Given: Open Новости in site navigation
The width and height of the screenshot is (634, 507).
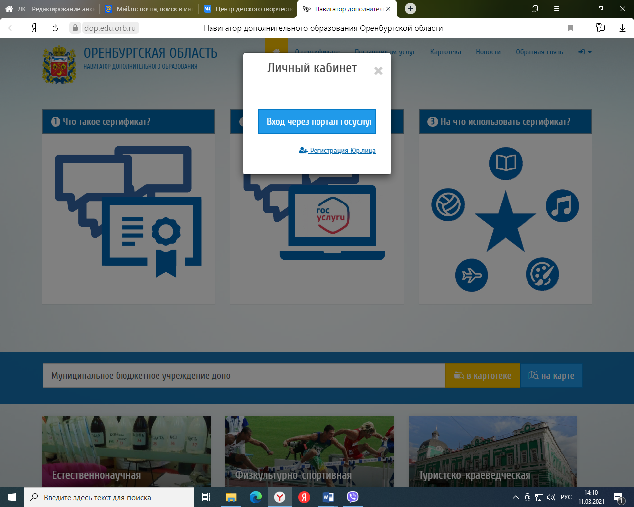Looking at the screenshot, I should click(488, 52).
